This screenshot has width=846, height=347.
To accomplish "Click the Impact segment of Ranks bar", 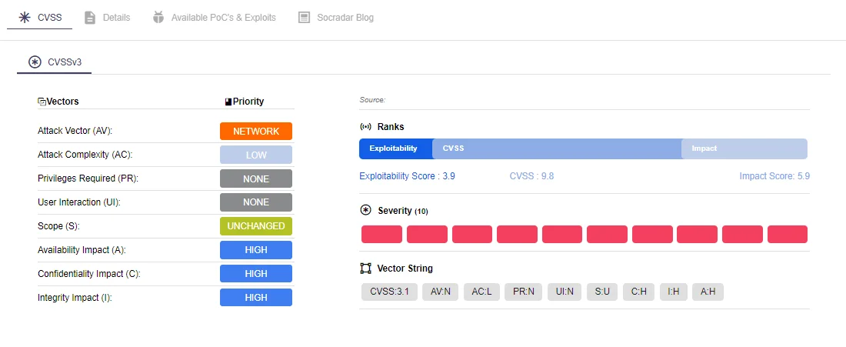I will point(744,148).
